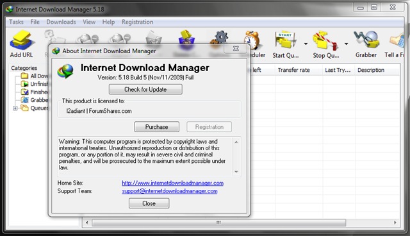
Task: Open the Stop Queue dropdown arrow
Action: pos(346,44)
